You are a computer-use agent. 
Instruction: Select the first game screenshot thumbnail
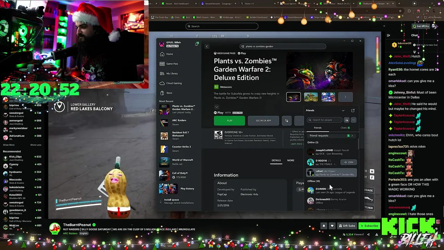293,97
